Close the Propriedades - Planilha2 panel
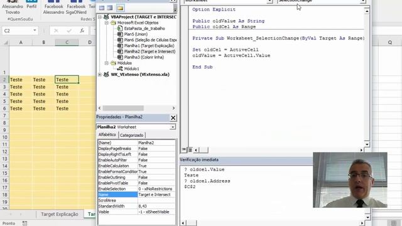 (173, 117)
